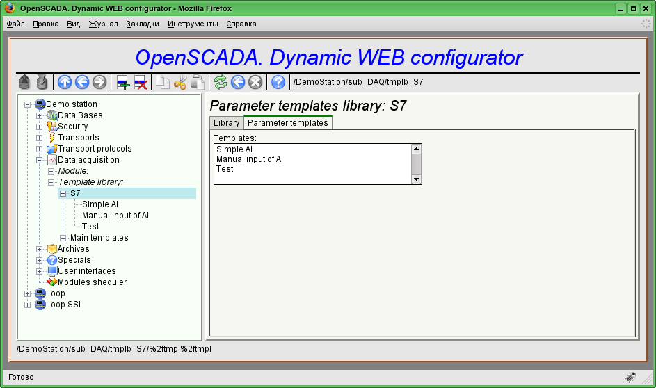Click the Start update blue arrow icon
Screen dimensions: 656x388
tap(238, 82)
